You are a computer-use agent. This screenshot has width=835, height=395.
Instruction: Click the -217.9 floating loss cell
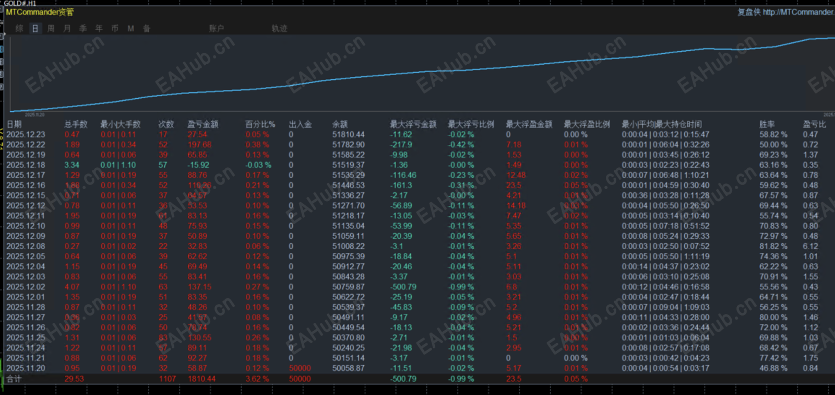tap(401, 145)
